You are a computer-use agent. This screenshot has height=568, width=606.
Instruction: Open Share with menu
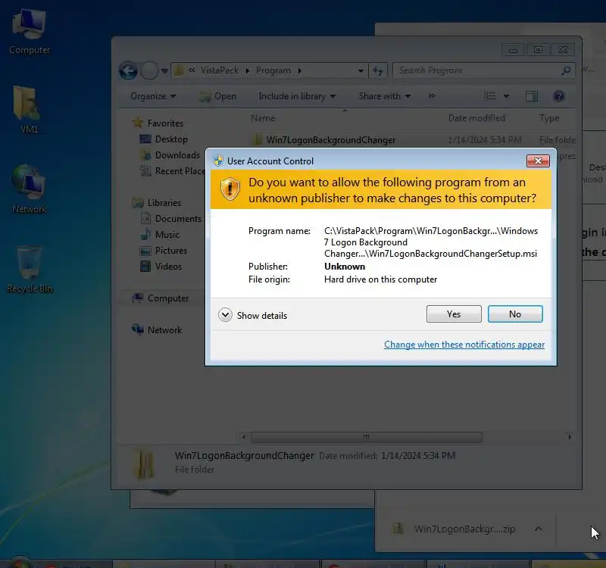click(385, 96)
